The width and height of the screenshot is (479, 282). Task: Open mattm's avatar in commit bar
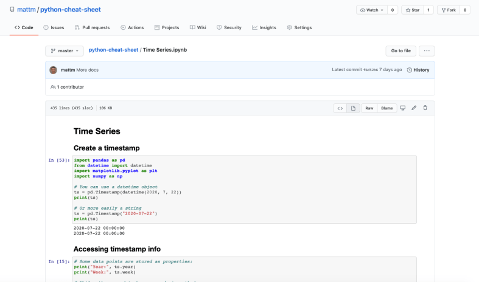point(54,70)
